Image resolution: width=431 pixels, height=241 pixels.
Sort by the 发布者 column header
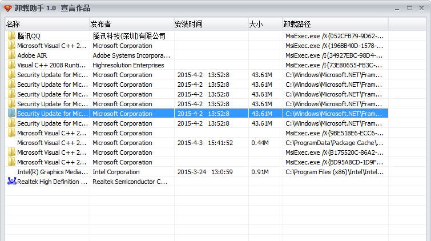(x=132, y=24)
